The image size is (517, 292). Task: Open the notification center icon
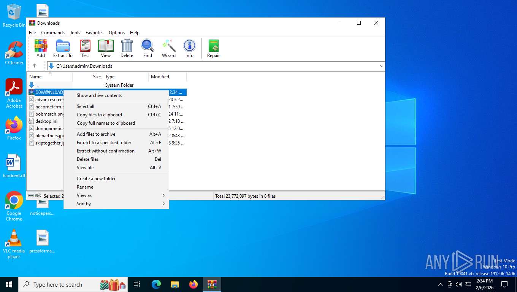point(504,284)
